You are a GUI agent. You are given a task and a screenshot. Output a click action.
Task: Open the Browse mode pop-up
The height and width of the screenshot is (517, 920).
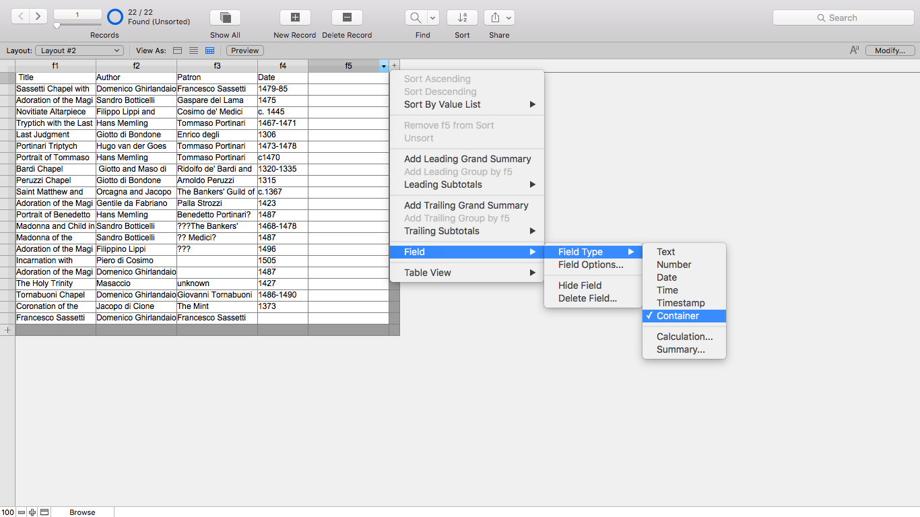(x=82, y=512)
